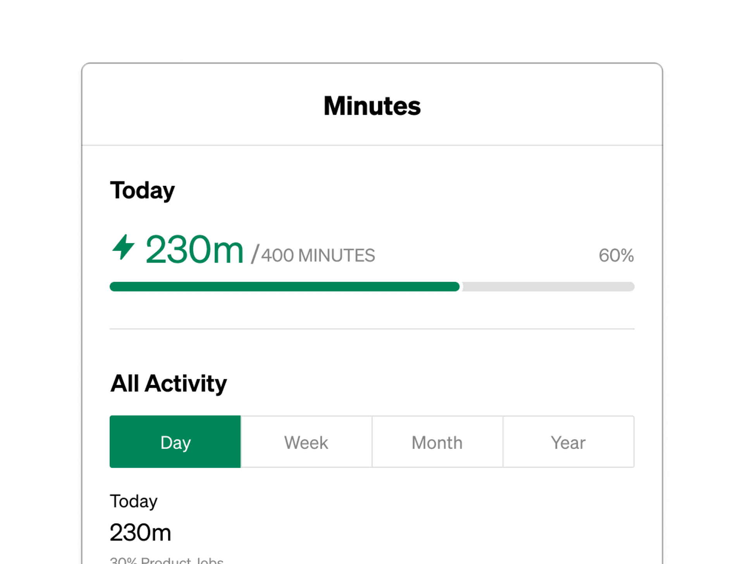744x564 pixels.
Task: Show the Year activity view
Action: point(568,442)
